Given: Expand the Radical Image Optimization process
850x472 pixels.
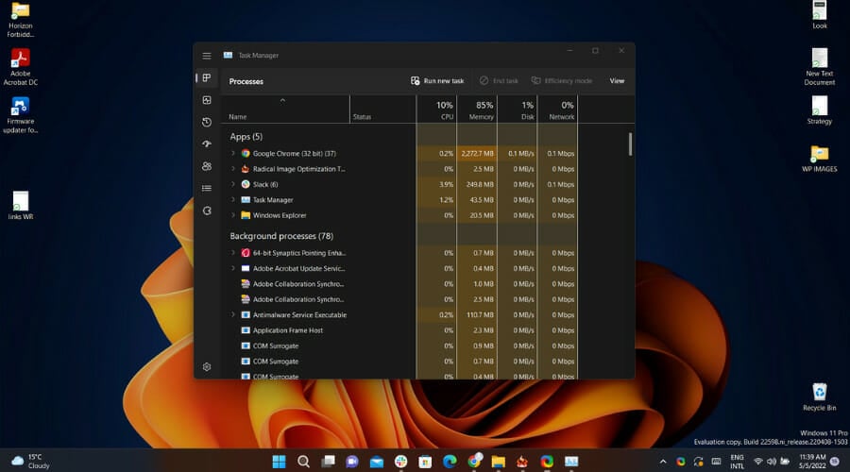Looking at the screenshot, I should coord(233,169).
